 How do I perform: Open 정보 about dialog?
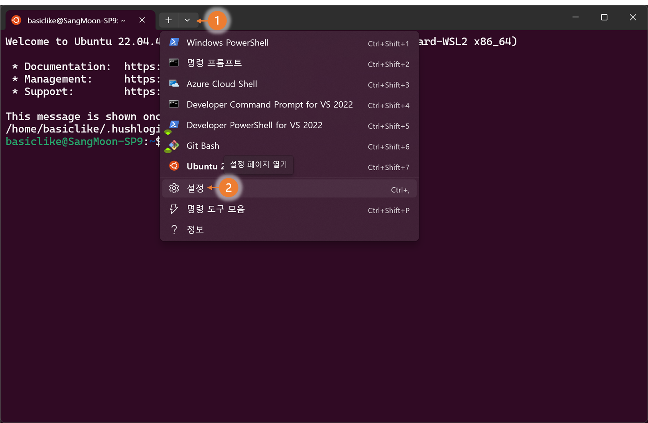tap(290, 230)
